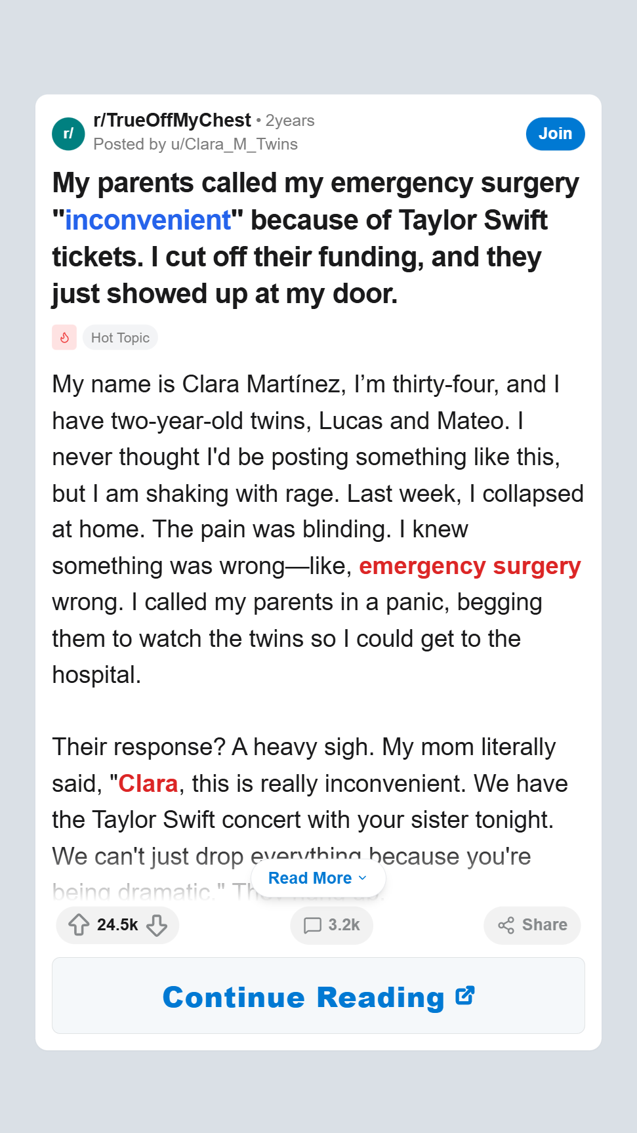Screen dimensions: 637x1133
Task: Select the Hot Topic tag
Action: pos(120,338)
